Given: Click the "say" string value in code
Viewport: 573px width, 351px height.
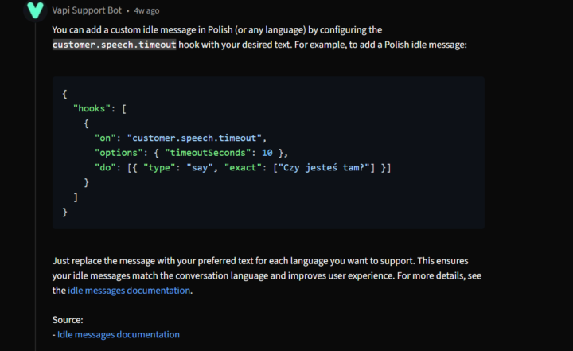Looking at the screenshot, I should (201, 168).
